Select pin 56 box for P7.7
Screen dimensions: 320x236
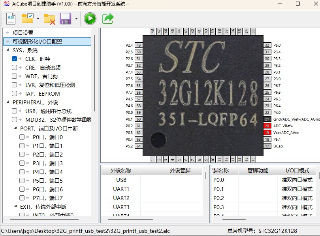tap(139, 92)
